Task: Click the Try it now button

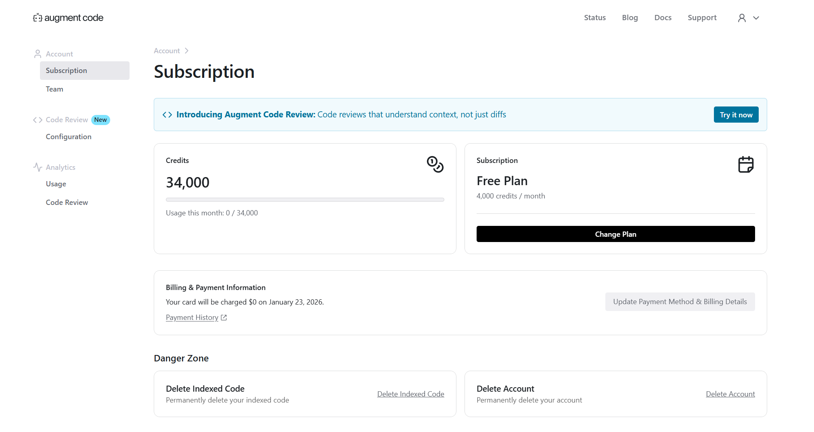Action: (x=736, y=115)
